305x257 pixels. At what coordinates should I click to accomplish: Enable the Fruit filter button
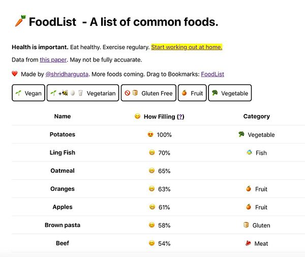pos(192,93)
